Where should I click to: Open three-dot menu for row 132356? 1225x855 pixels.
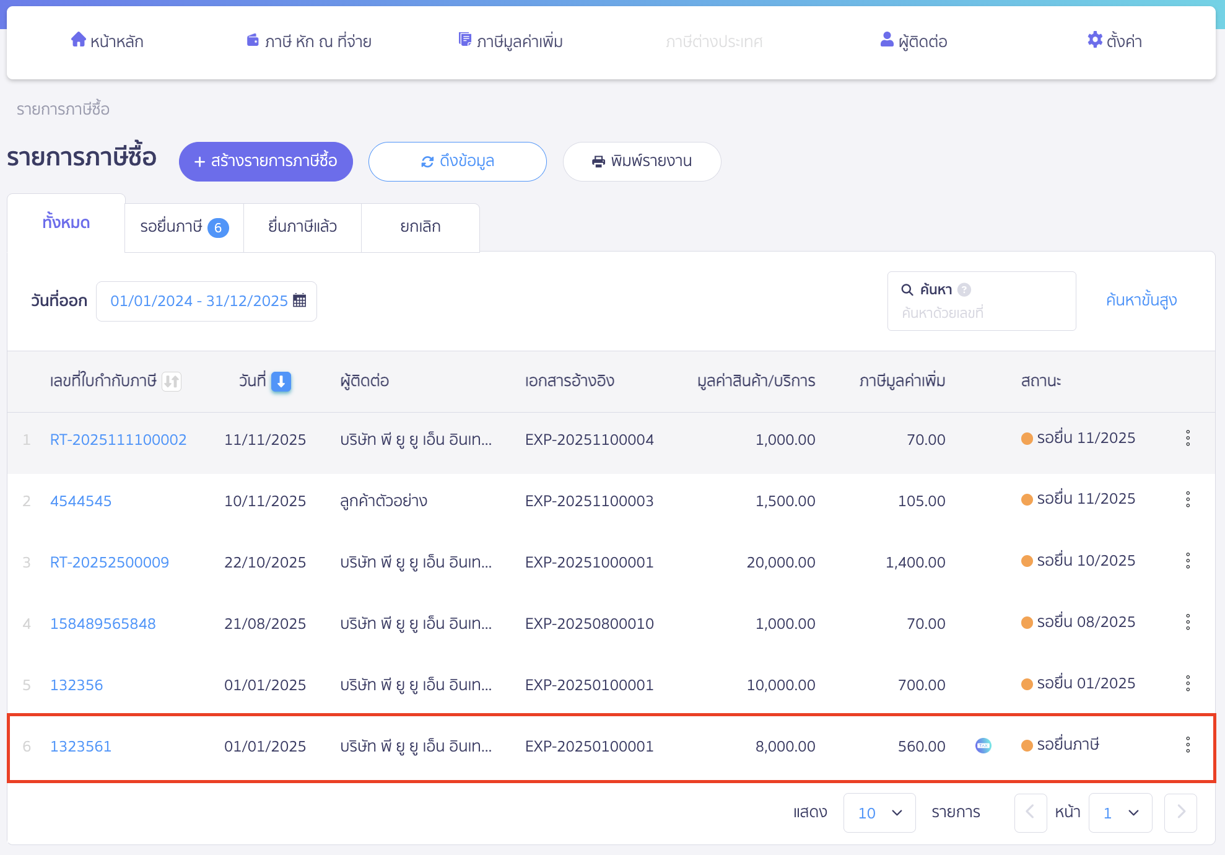click(x=1187, y=683)
